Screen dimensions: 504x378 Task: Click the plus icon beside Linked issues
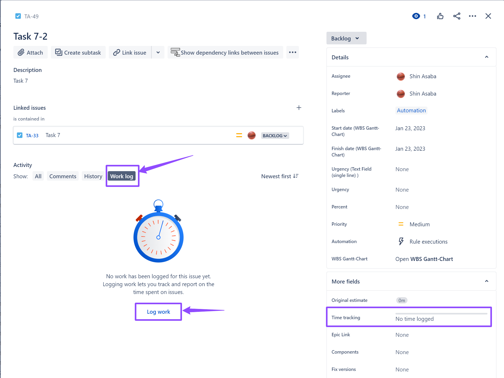(299, 108)
